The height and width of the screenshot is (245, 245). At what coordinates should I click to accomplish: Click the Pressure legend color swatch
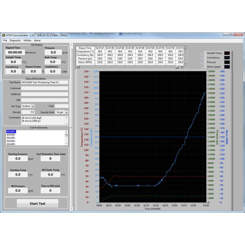(x=227, y=62)
